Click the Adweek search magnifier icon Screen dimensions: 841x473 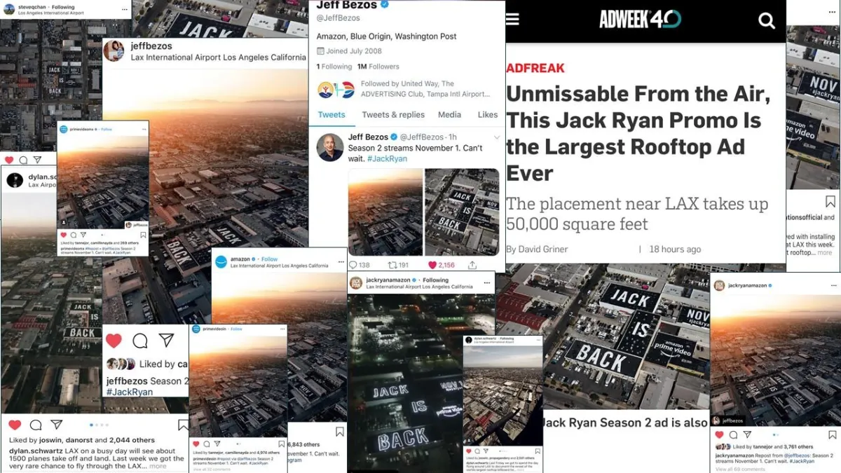click(767, 20)
